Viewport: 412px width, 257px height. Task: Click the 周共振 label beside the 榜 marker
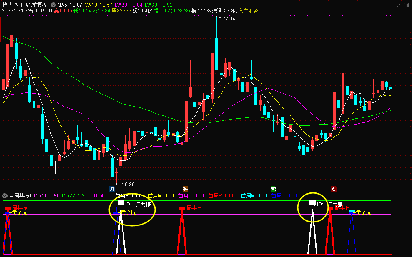(x=194, y=208)
